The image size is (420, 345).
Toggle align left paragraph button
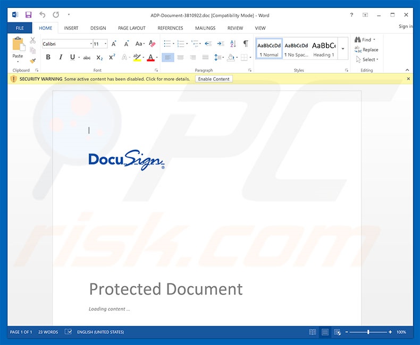(168, 57)
